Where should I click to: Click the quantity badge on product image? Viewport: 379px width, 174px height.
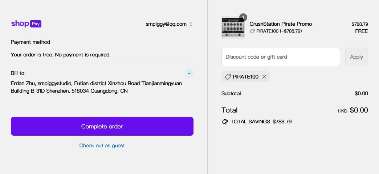pyautogui.click(x=243, y=17)
